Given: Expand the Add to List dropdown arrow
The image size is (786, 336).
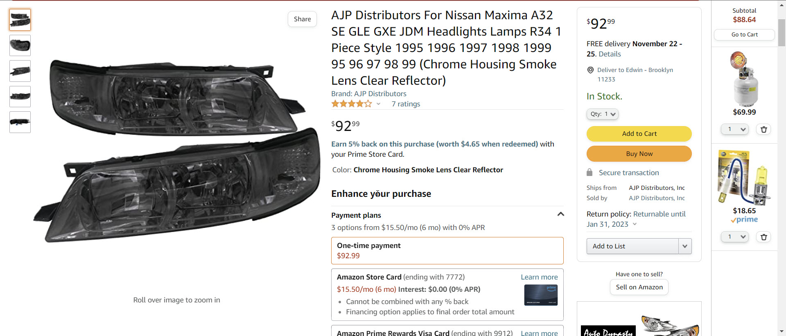Looking at the screenshot, I should tap(685, 246).
